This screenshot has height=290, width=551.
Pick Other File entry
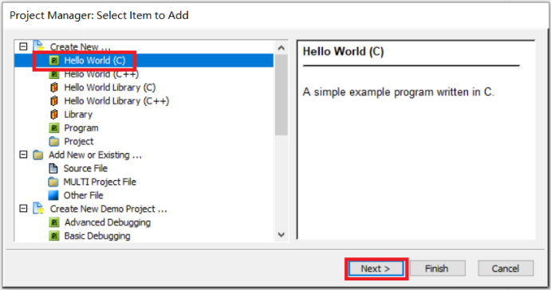(83, 195)
